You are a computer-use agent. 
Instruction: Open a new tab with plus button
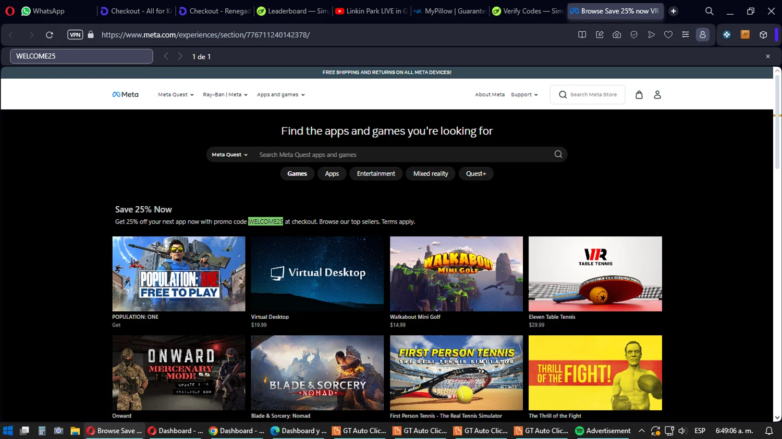pyautogui.click(x=674, y=11)
